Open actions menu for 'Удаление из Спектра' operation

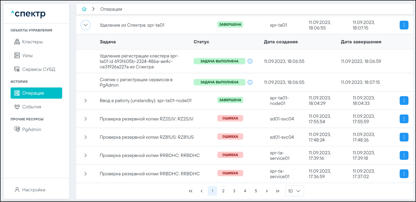point(404,25)
